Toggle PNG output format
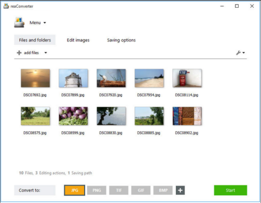Image resolution: width=261 pixels, height=203 pixels. [97, 190]
